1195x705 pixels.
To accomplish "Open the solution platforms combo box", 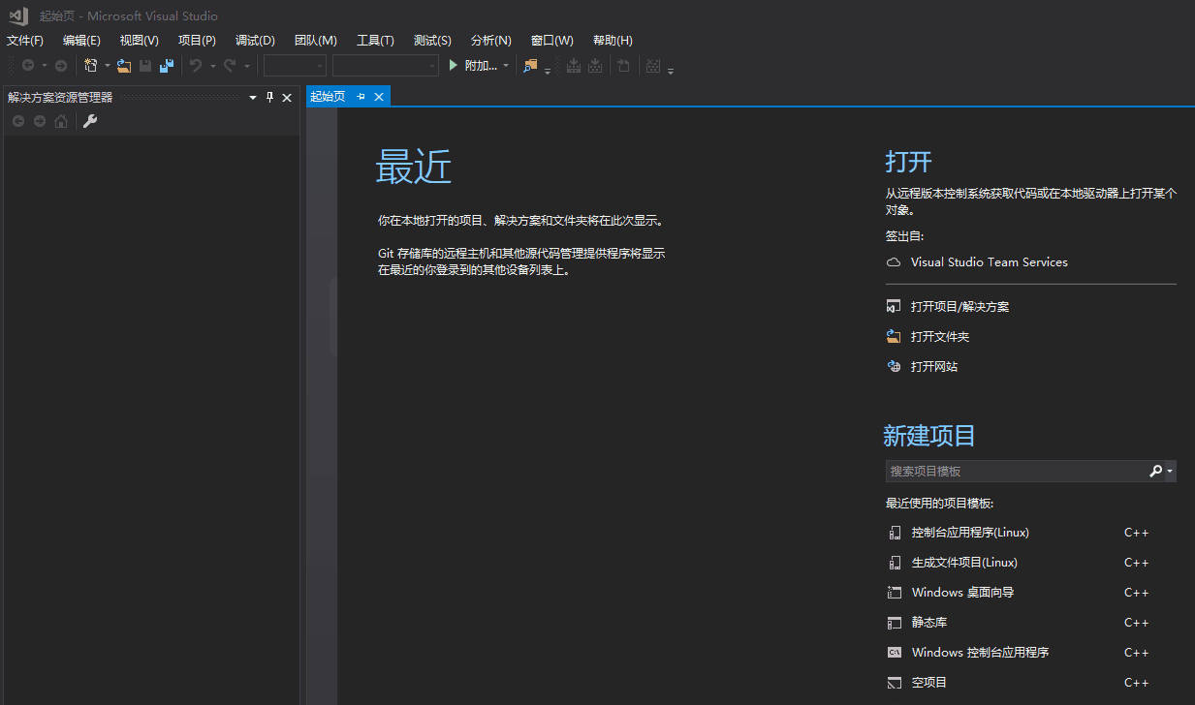I will [386, 66].
